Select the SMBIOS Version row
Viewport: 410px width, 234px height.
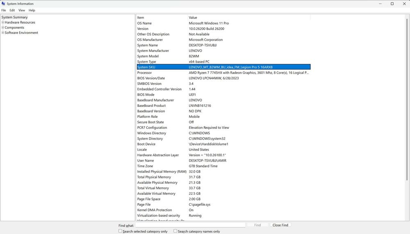coord(223,83)
